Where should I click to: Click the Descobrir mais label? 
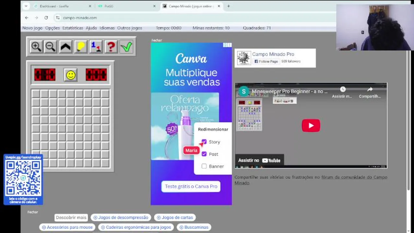(71, 217)
